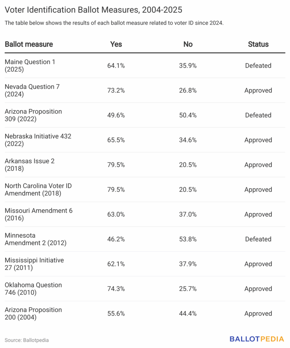Select Arizona Proposition 309 (2022) measure
Viewport: 290px width, 348px height.
33,115
